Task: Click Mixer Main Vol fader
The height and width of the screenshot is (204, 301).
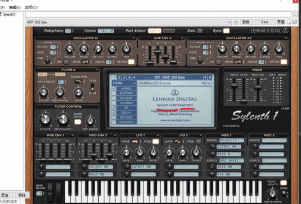Action: pyautogui.click(x=258, y=87)
